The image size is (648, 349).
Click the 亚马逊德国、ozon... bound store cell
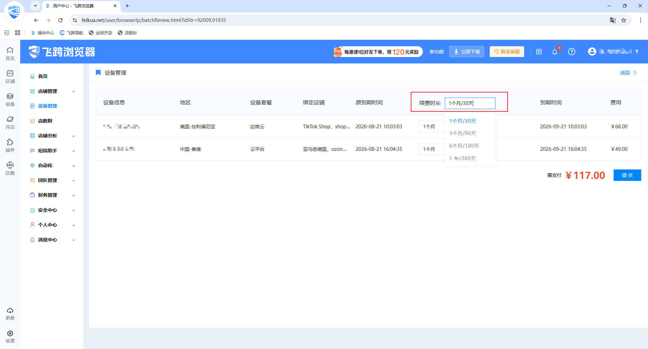[325, 149]
